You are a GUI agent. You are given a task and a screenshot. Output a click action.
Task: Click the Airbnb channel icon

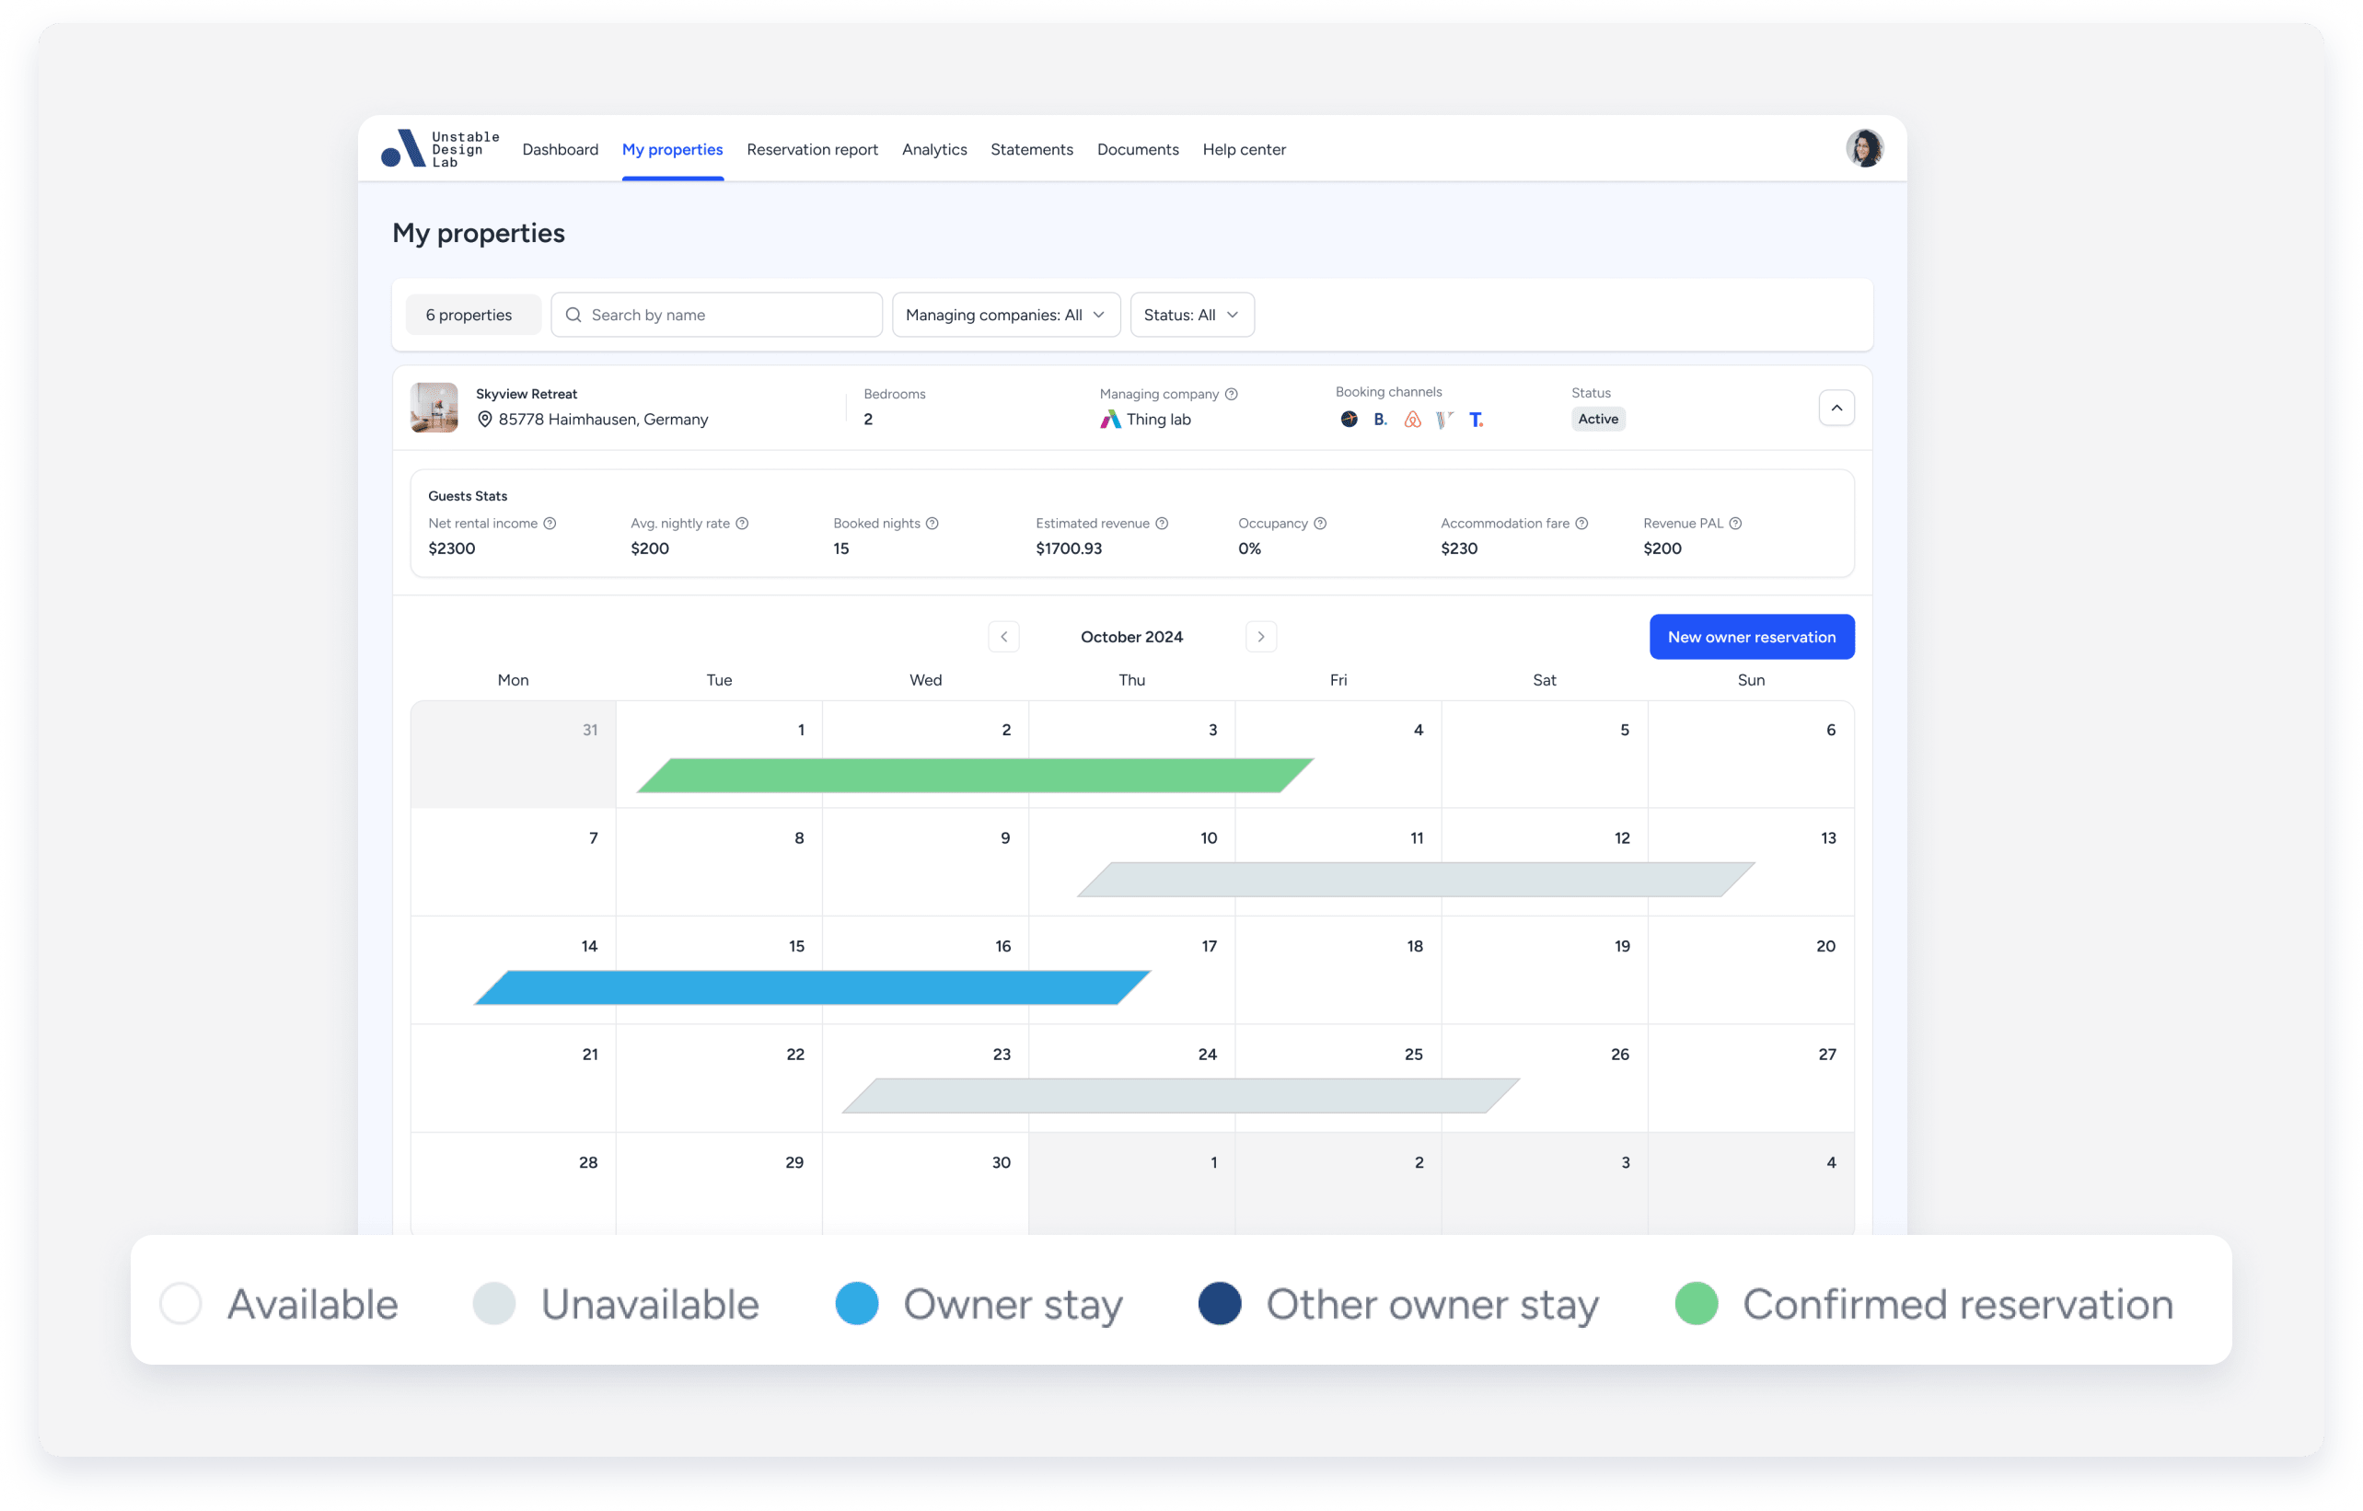tap(1412, 419)
